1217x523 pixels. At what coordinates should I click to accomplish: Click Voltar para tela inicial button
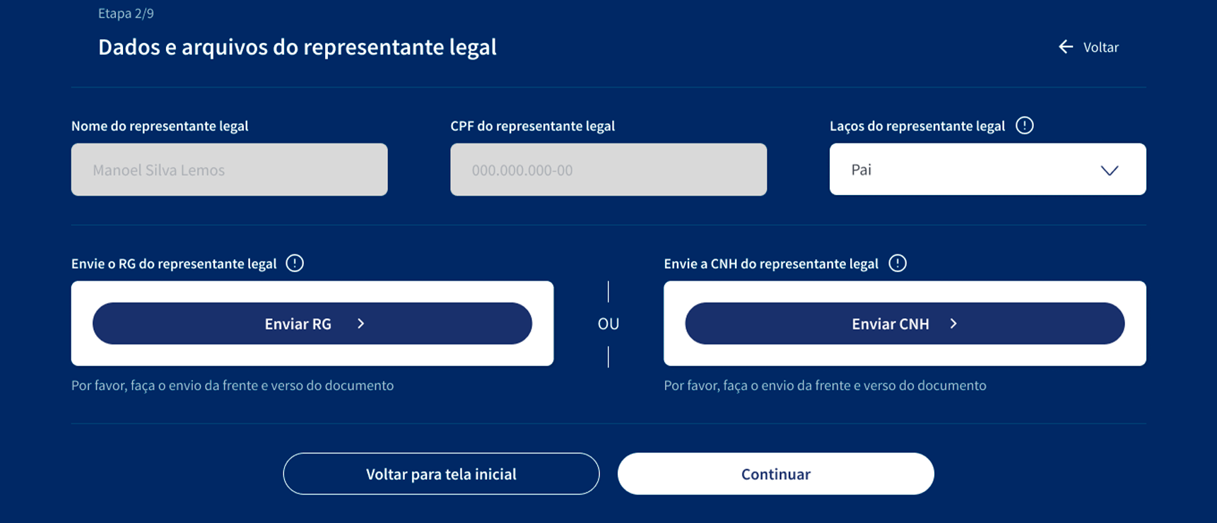[441, 474]
